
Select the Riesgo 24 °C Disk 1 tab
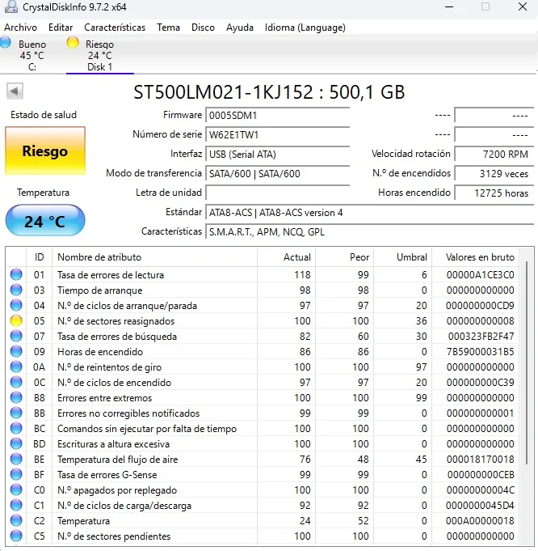tap(100, 55)
